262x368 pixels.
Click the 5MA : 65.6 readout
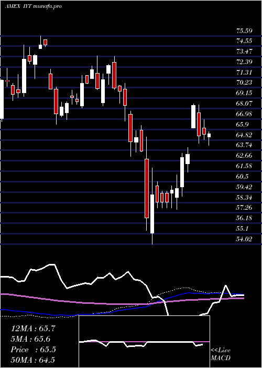[x=31, y=339]
